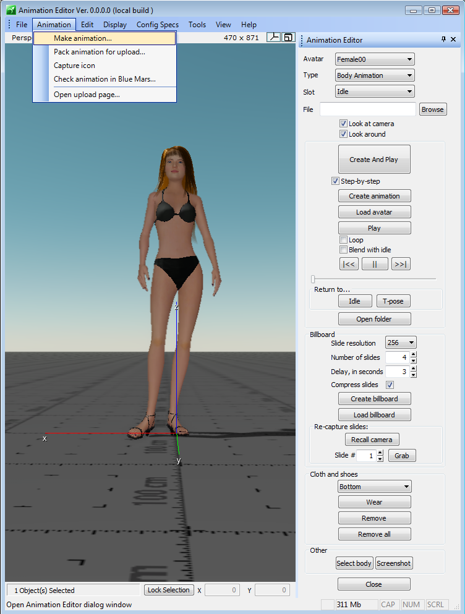Click the viewport axis toggle icon
465x614 pixels.
click(x=273, y=37)
